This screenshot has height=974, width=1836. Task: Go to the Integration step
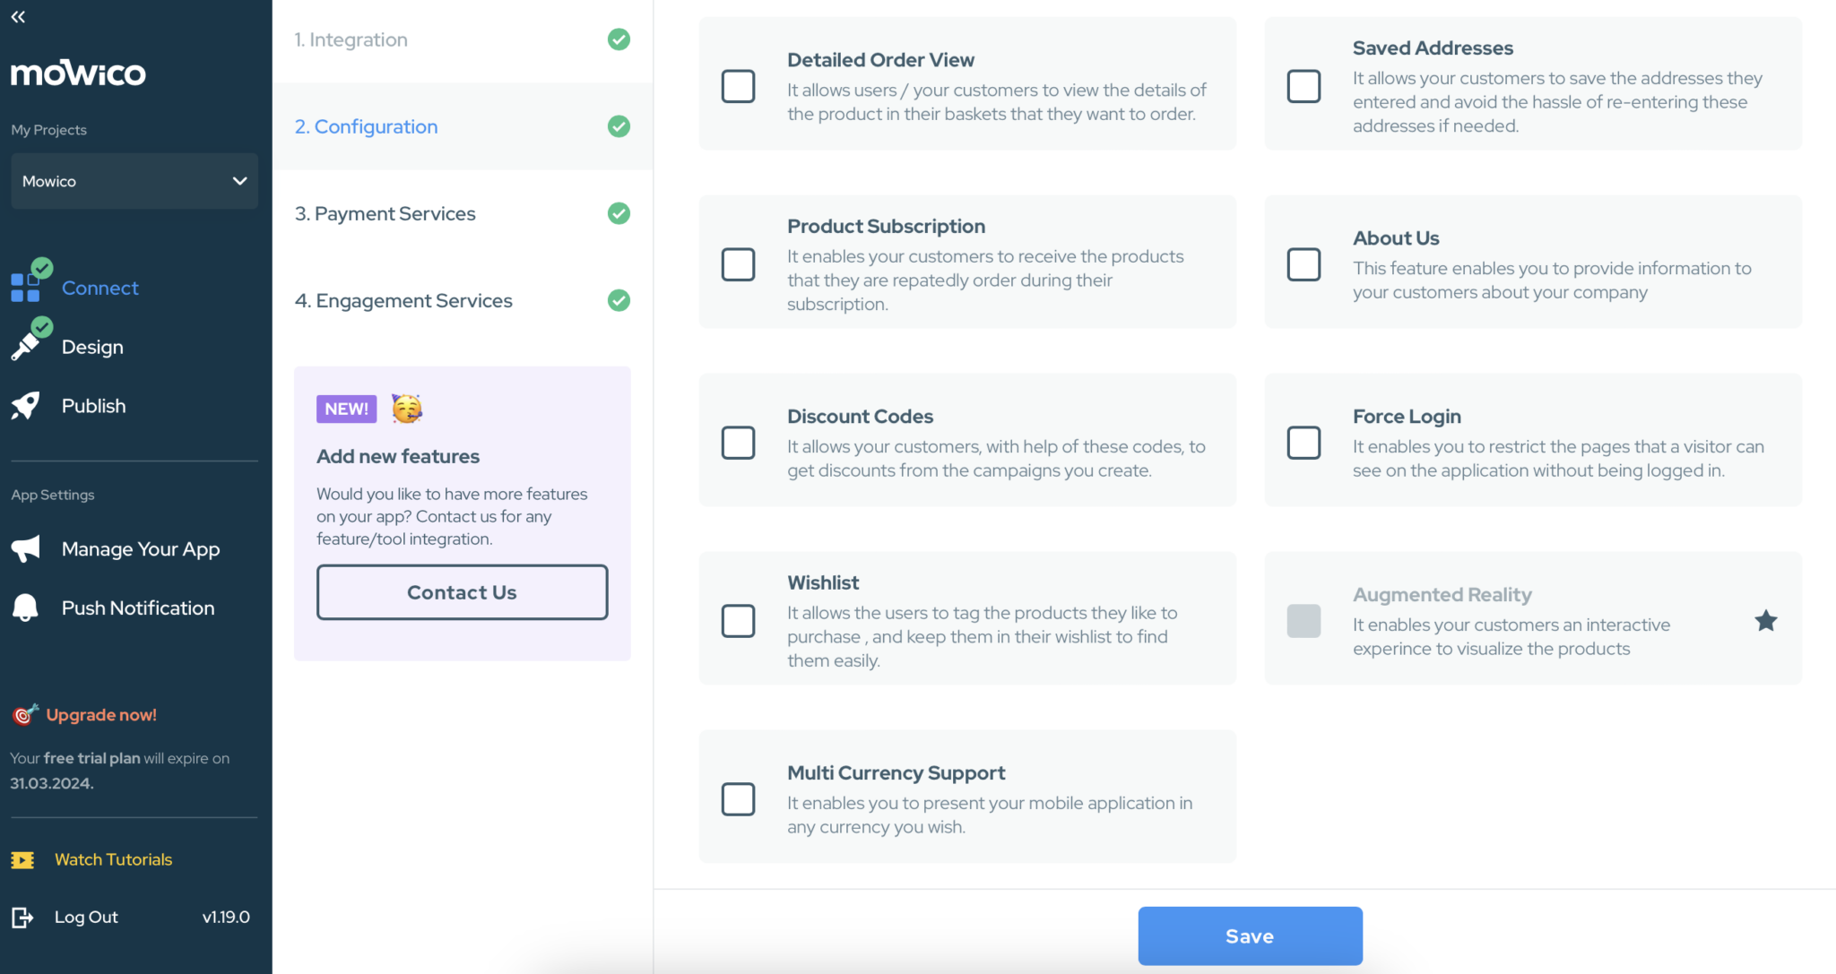click(x=351, y=39)
